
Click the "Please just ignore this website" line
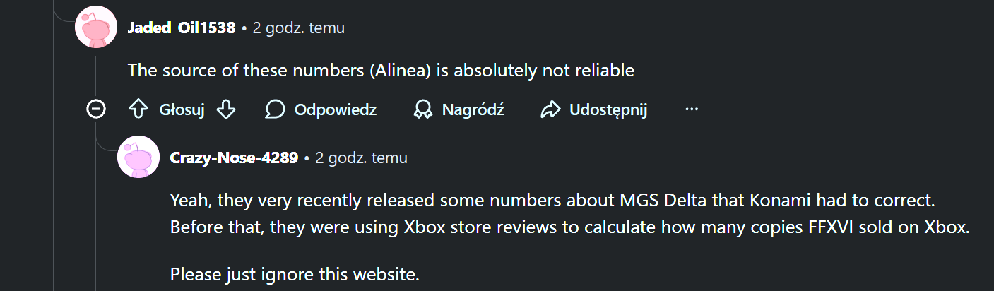pyautogui.click(x=295, y=274)
